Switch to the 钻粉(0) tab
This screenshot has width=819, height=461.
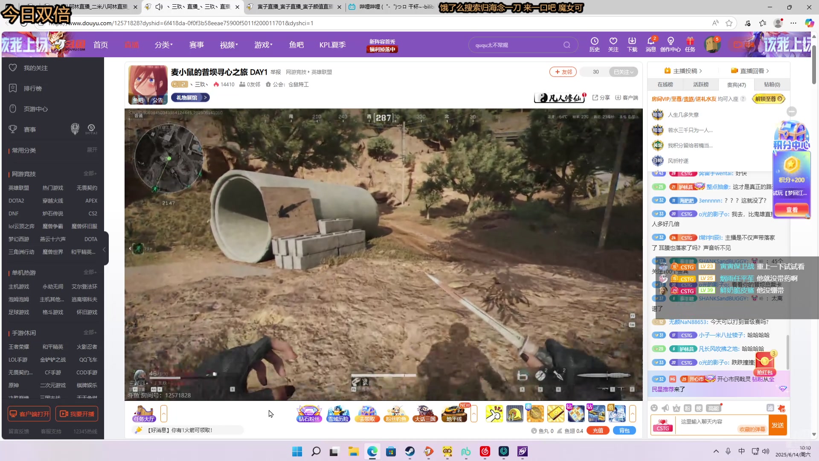[772, 85]
